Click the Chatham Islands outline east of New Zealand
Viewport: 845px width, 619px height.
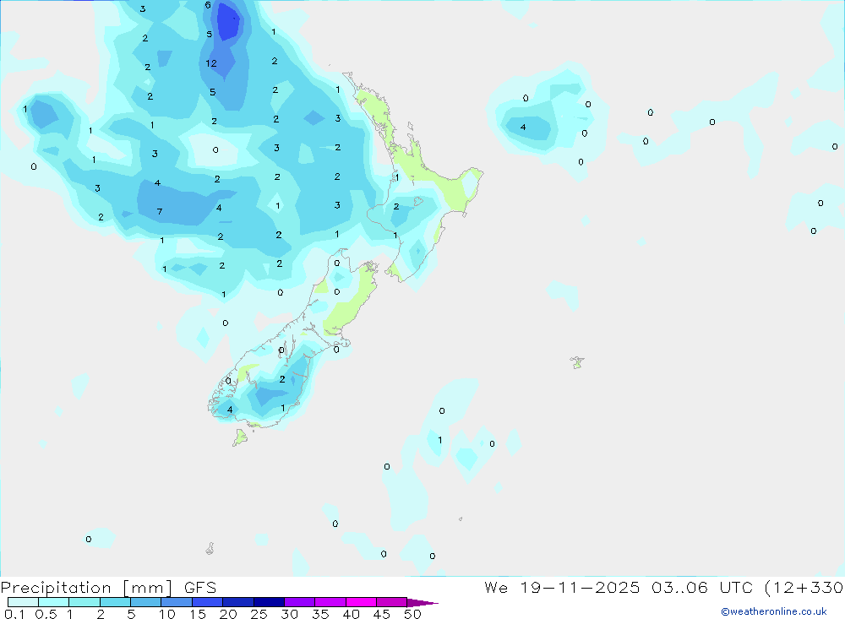coord(577,362)
